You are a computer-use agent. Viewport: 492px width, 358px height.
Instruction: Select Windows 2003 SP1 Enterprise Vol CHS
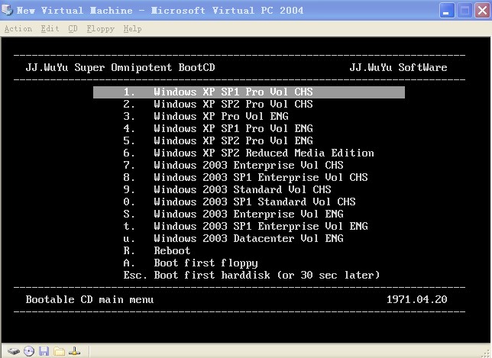pos(245,177)
